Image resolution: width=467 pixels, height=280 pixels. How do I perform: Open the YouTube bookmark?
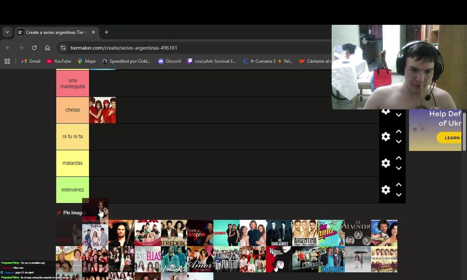59,61
